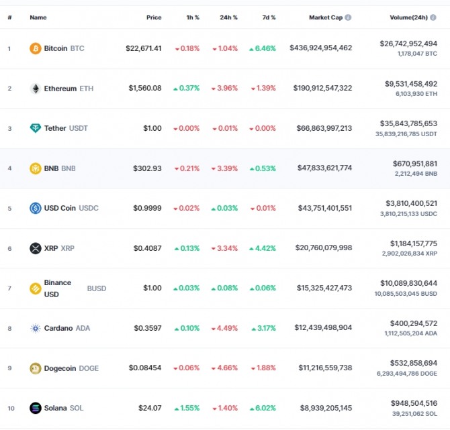
Task: Open the Market Cap info tooltip icon
Action: (x=348, y=17)
